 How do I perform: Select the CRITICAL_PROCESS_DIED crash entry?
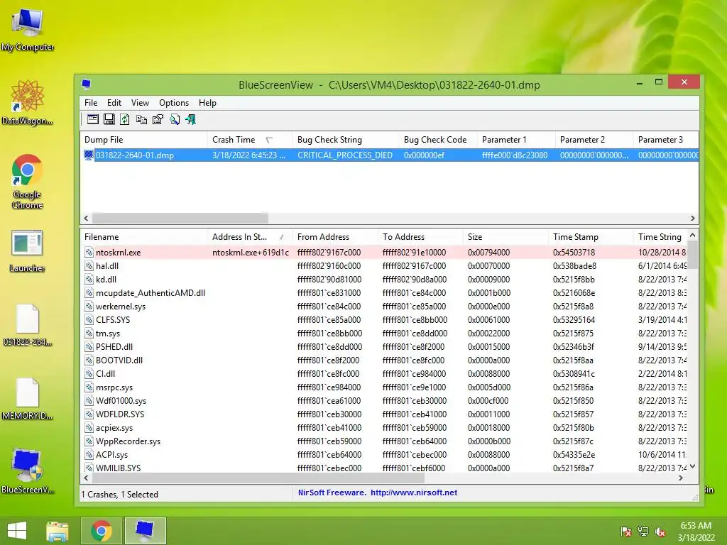[390, 155]
